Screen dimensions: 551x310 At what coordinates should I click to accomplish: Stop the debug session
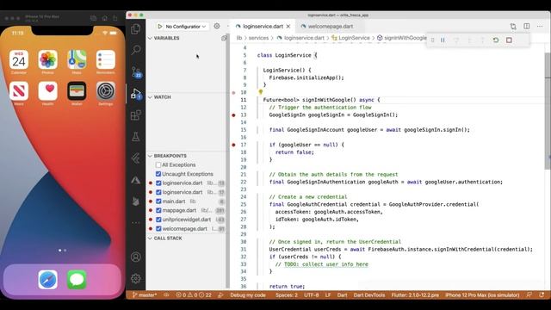pyautogui.click(x=509, y=40)
